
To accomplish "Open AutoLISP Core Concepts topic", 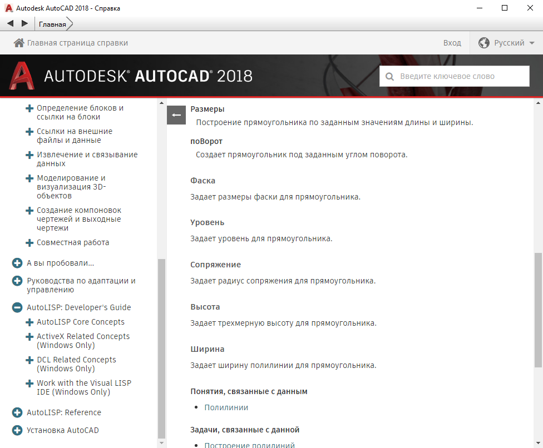I will coord(80,322).
